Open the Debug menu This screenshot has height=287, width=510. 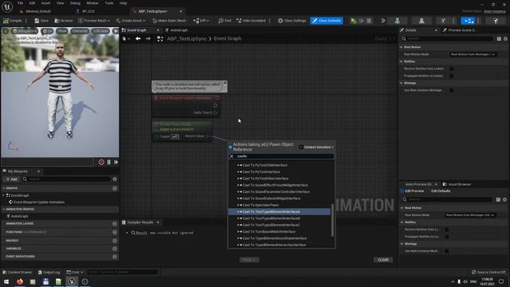75,3
